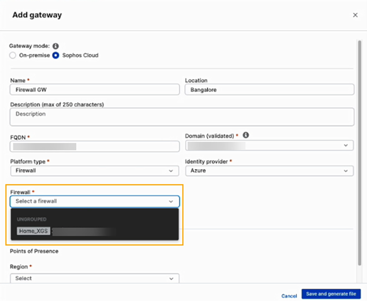
Task: Open the Region Select dropdown
Action: click(x=95, y=278)
